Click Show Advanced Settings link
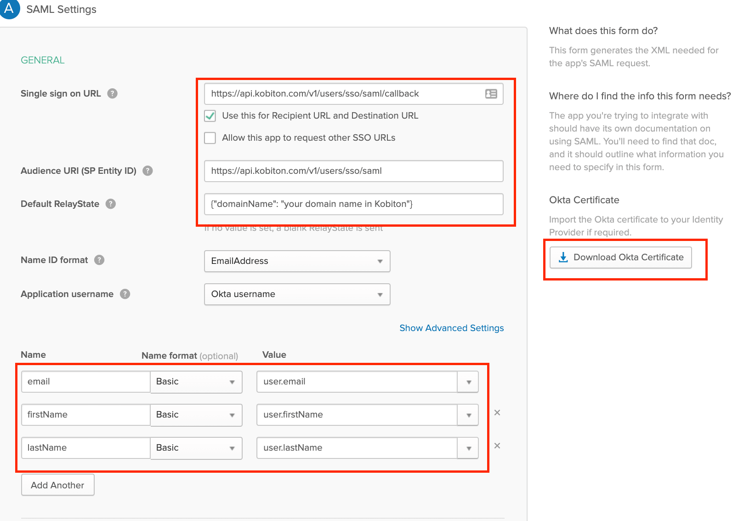Screen dimensions: 744x521 tap(452, 328)
